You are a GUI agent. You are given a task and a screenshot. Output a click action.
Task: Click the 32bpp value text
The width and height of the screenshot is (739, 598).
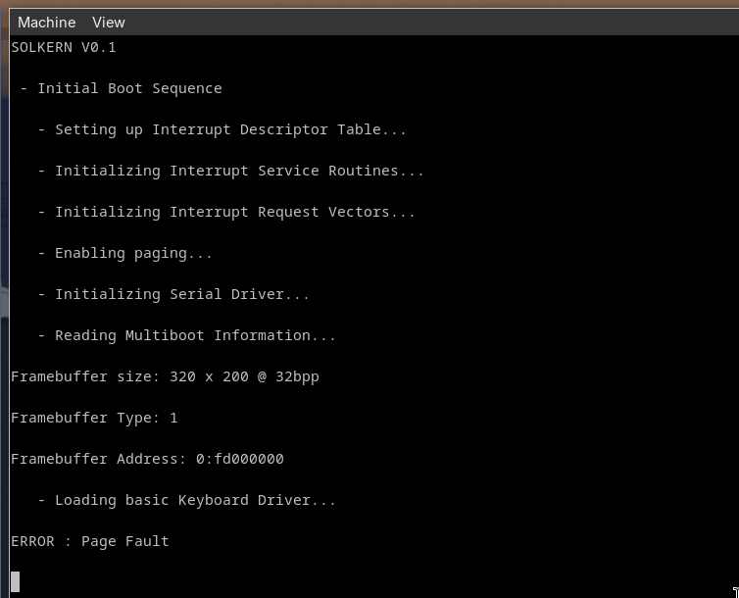(297, 376)
